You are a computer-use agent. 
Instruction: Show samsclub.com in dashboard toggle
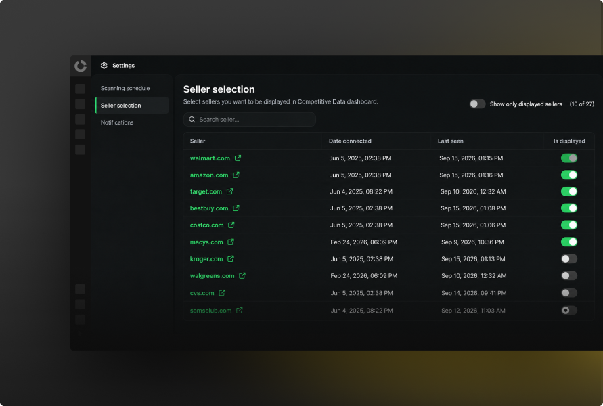[x=569, y=311]
